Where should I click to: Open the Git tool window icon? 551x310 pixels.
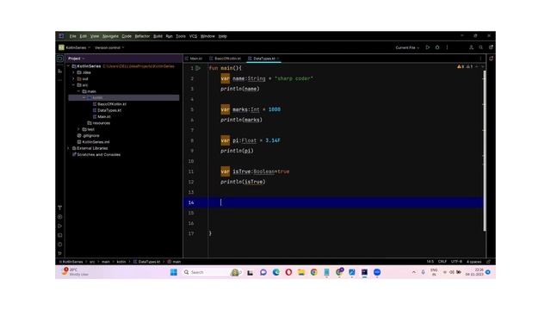60,253
